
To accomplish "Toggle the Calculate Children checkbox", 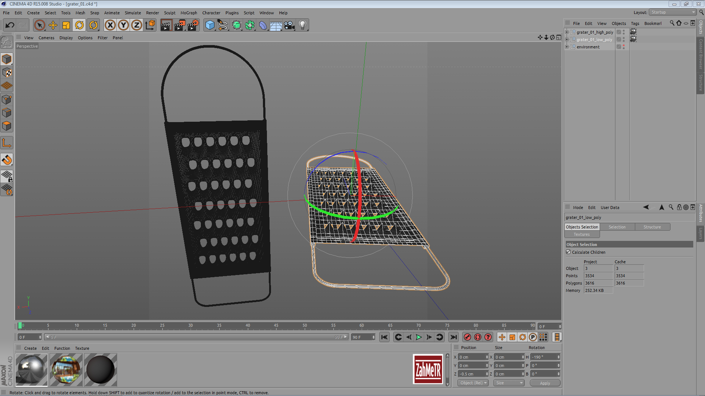I will pos(568,252).
